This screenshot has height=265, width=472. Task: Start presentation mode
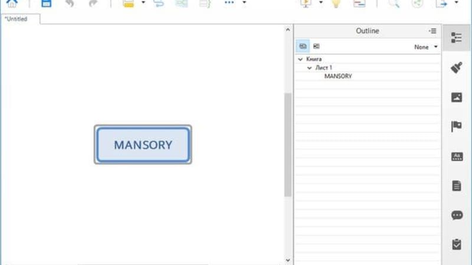coord(306,4)
